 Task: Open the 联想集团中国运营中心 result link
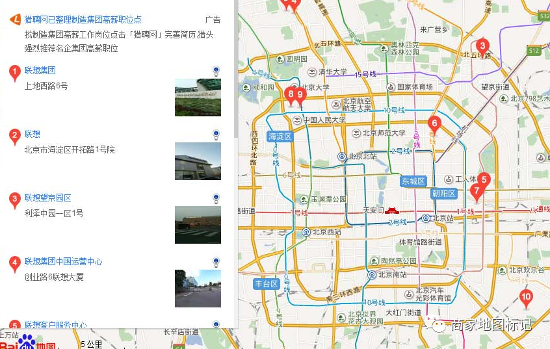pyautogui.click(x=64, y=262)
